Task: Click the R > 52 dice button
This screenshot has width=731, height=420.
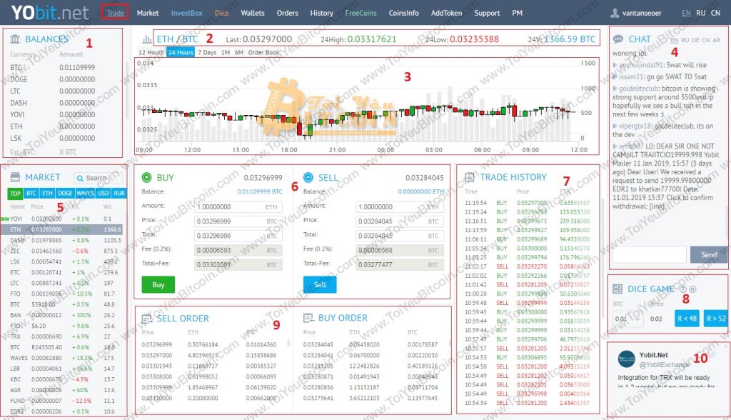Action: click(715, 319)
